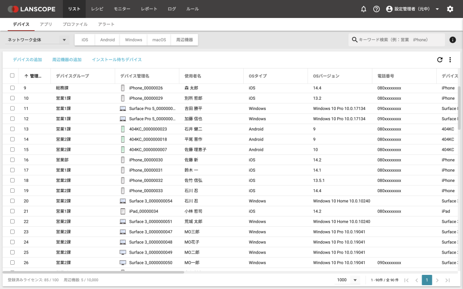
Task: Open the help question mark icon
Action: click(x=376, y=9)
